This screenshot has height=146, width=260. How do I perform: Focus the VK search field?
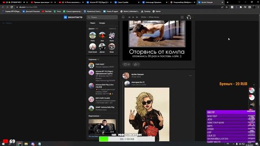102,17
